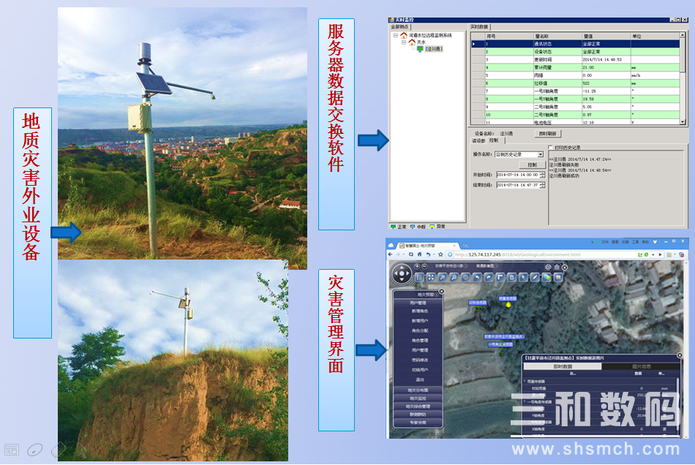Select the trash clear tool in map toolbar
The height and width of the screenshot is (465, 695).
pyautogui.click(x=511, y=277)
